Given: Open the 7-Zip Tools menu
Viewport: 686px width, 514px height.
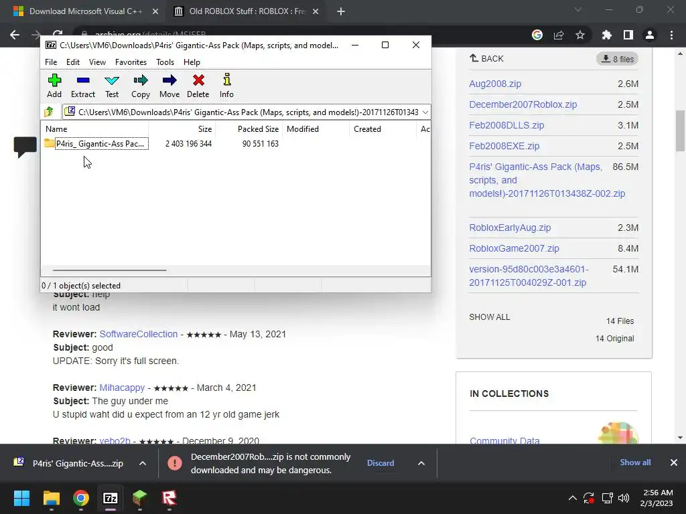Looking at the screenshot, I should 165,62.
